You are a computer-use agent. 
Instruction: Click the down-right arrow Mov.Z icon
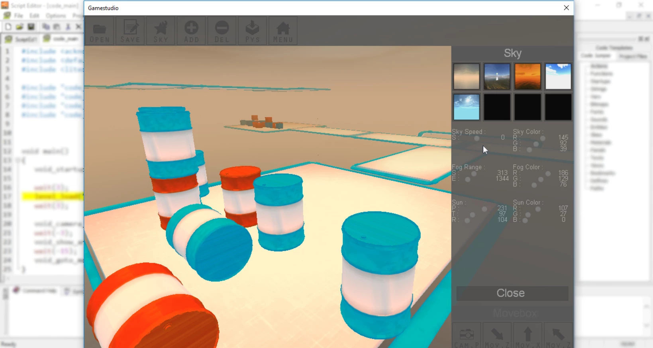[x=497, y=336]
